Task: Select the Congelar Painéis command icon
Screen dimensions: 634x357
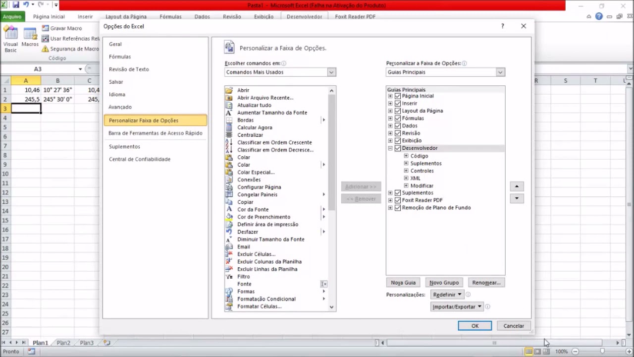Action: click(x=229, y=194)
